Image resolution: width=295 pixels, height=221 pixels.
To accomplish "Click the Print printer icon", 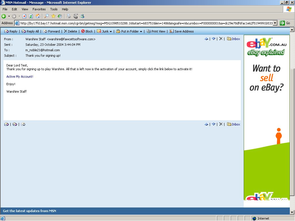I will point(69,16).
